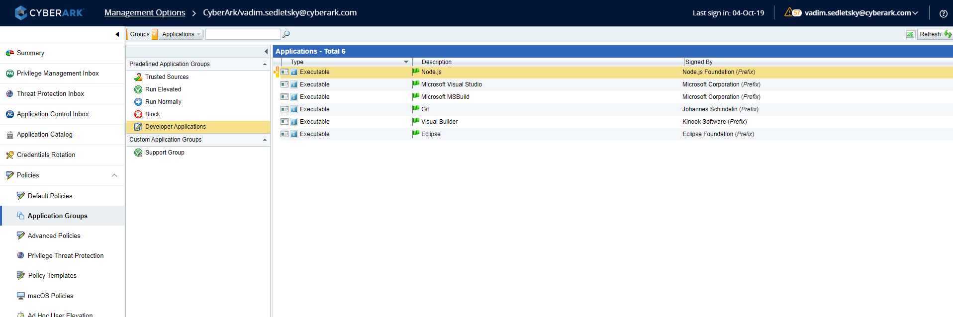This screenshot has height=317, width=953.
Task: Collapse Custom Application Groups section
Action: (x=265, y=140)
